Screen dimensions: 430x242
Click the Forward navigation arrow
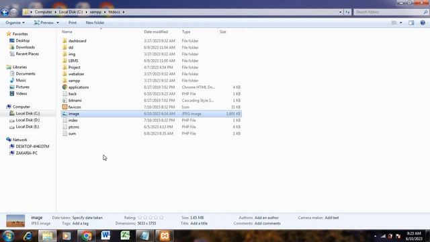coord(13,12)
